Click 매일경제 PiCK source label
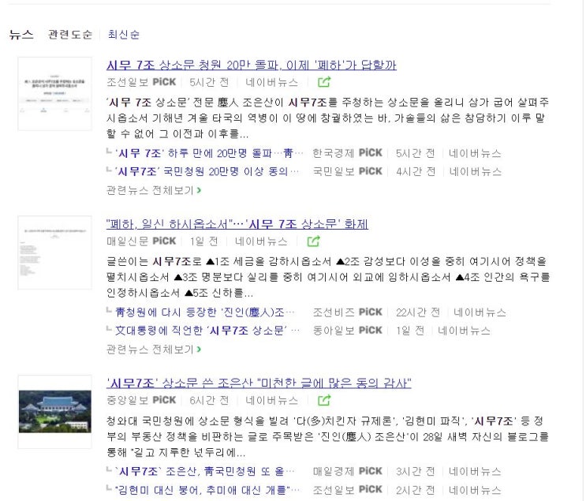The width and height of the screenshot is (586, 501). 348,472
